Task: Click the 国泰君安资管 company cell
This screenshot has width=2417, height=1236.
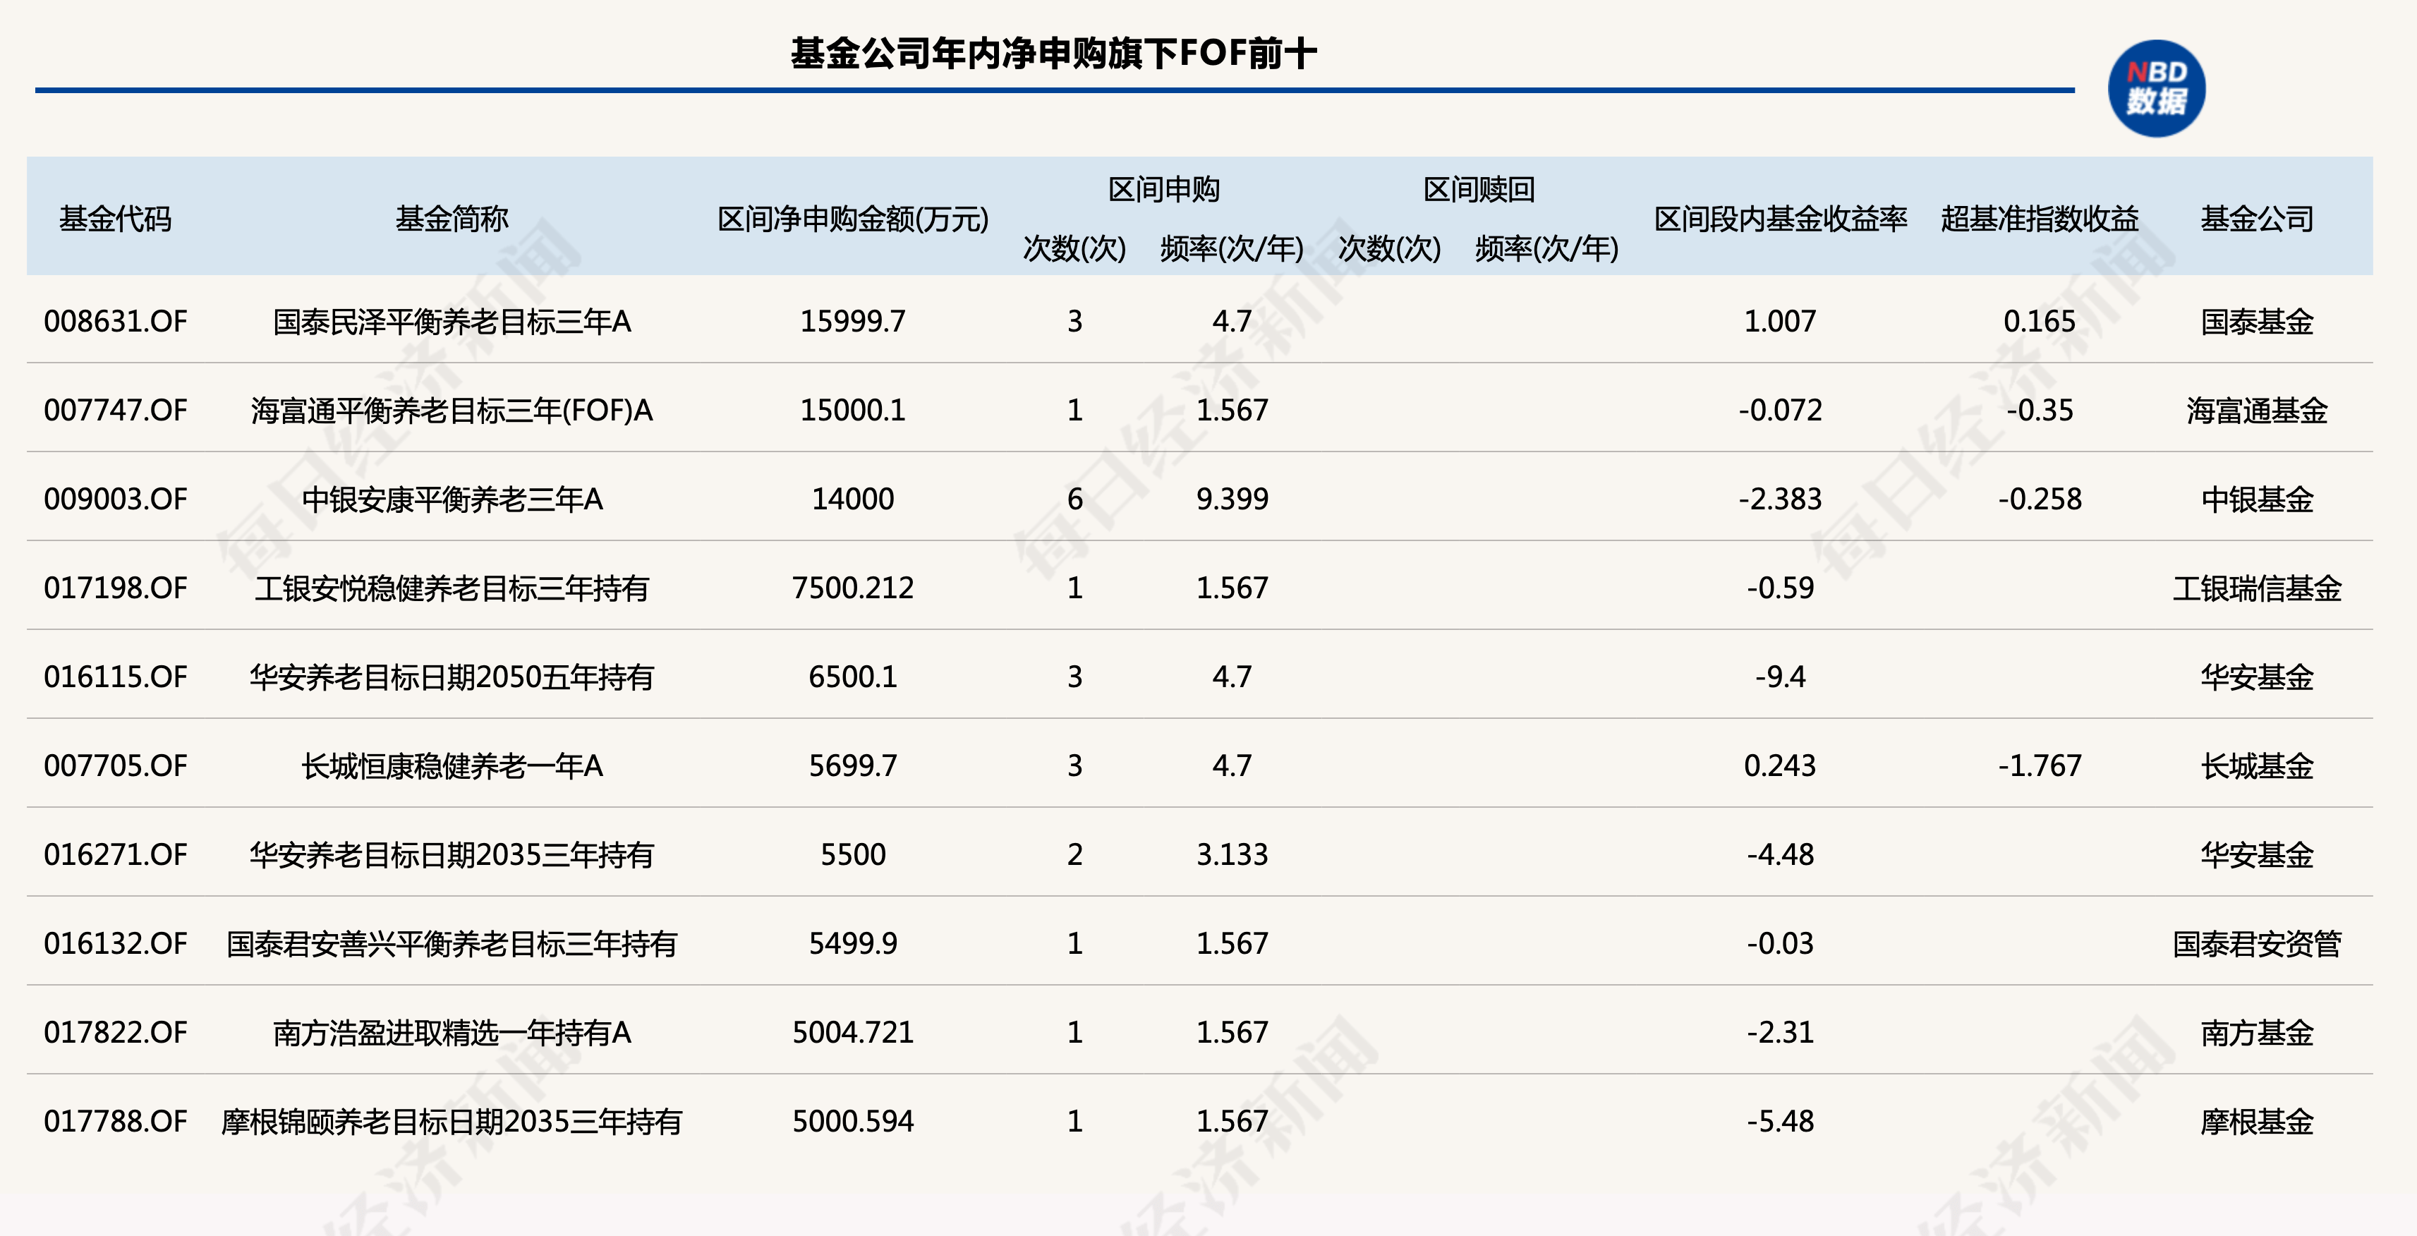Action: point(2257,943)
